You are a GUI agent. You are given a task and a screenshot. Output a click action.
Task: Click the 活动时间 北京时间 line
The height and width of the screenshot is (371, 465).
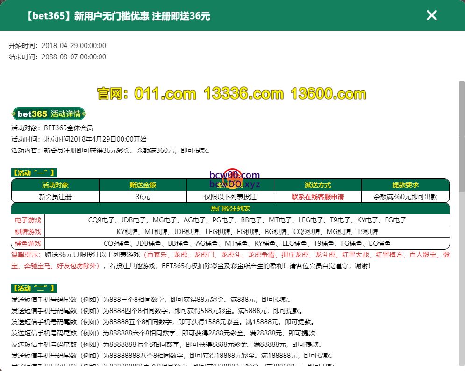(79, 139)
